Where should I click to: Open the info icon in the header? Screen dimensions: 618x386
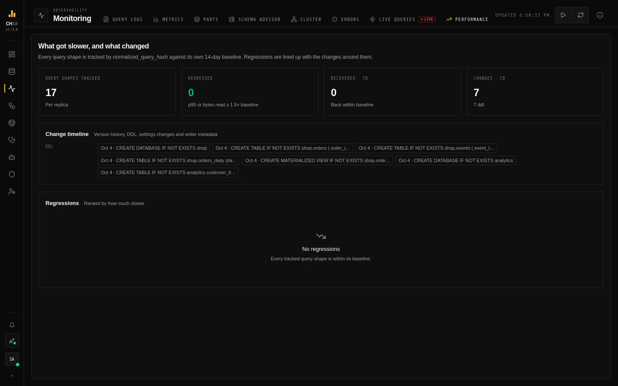pyautogui.click(x=600, y=15)
